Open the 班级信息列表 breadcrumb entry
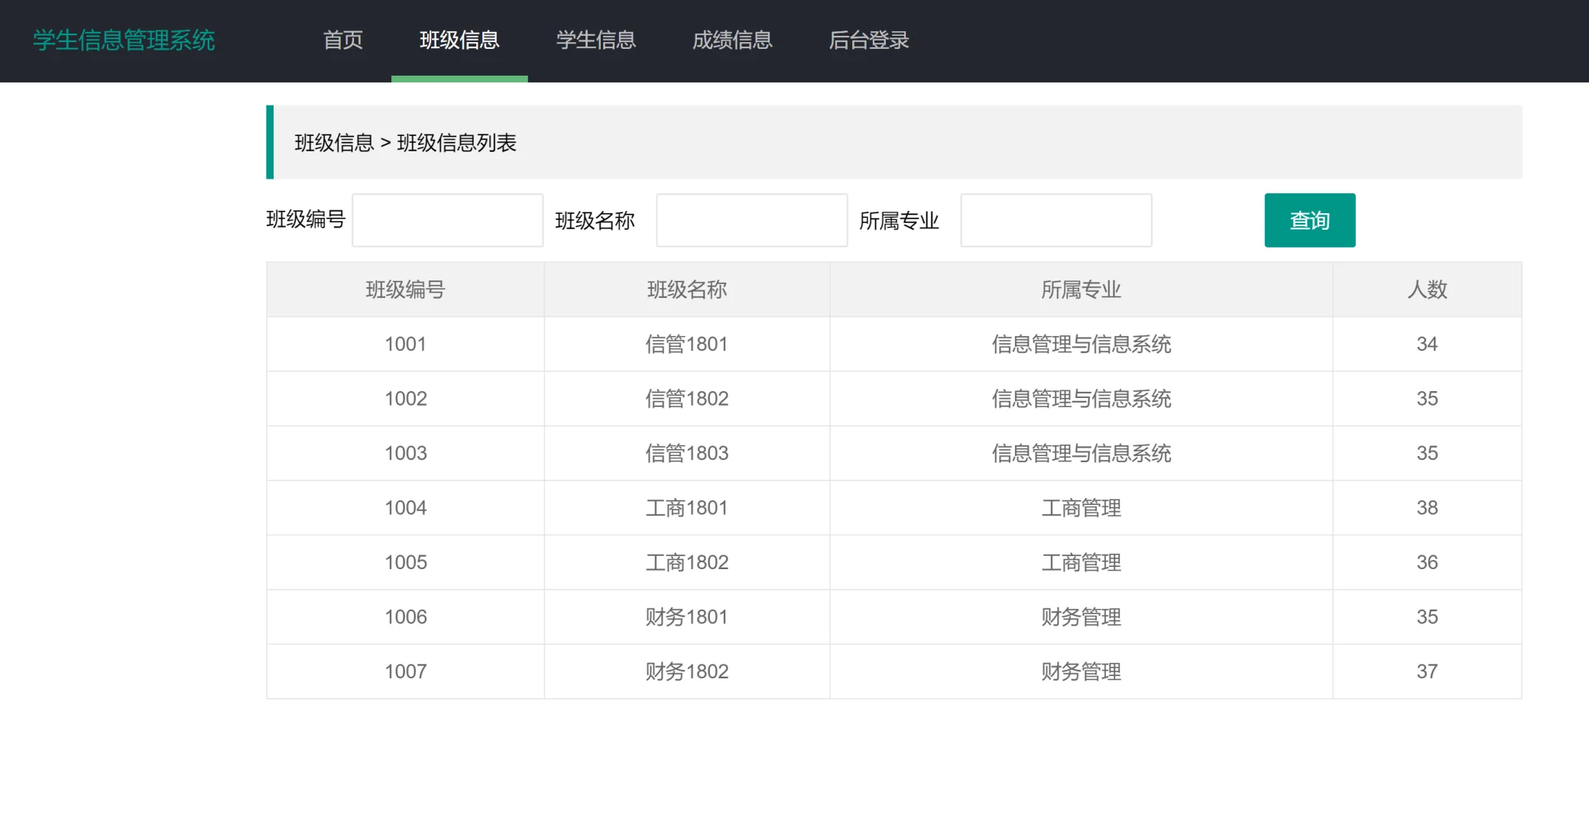 457,143
